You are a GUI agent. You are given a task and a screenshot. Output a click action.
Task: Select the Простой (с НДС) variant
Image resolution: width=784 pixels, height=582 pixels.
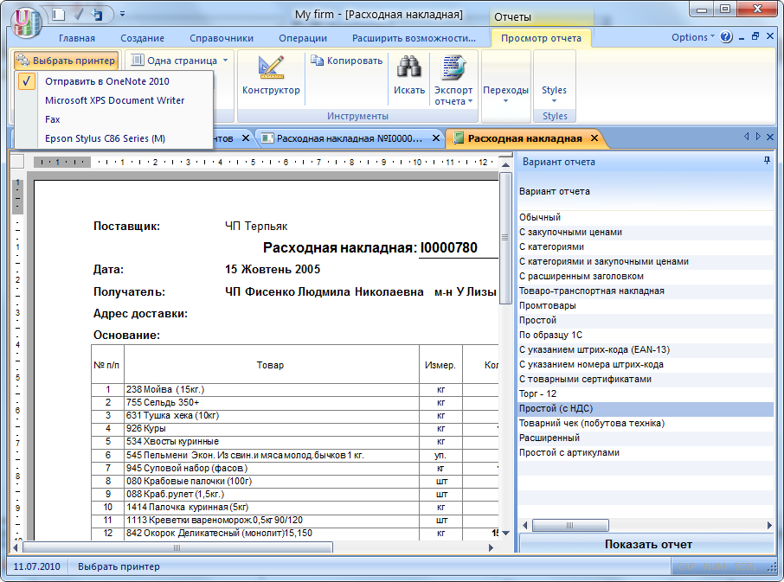(645, 409)
